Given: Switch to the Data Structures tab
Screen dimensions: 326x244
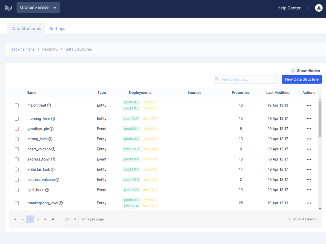Looking at the screenshot, I should pos(26,29).
